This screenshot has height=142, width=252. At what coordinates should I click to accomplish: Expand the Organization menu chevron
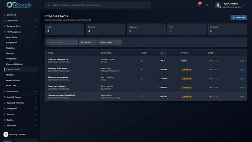pyautogui.click(x=36, y=21)
